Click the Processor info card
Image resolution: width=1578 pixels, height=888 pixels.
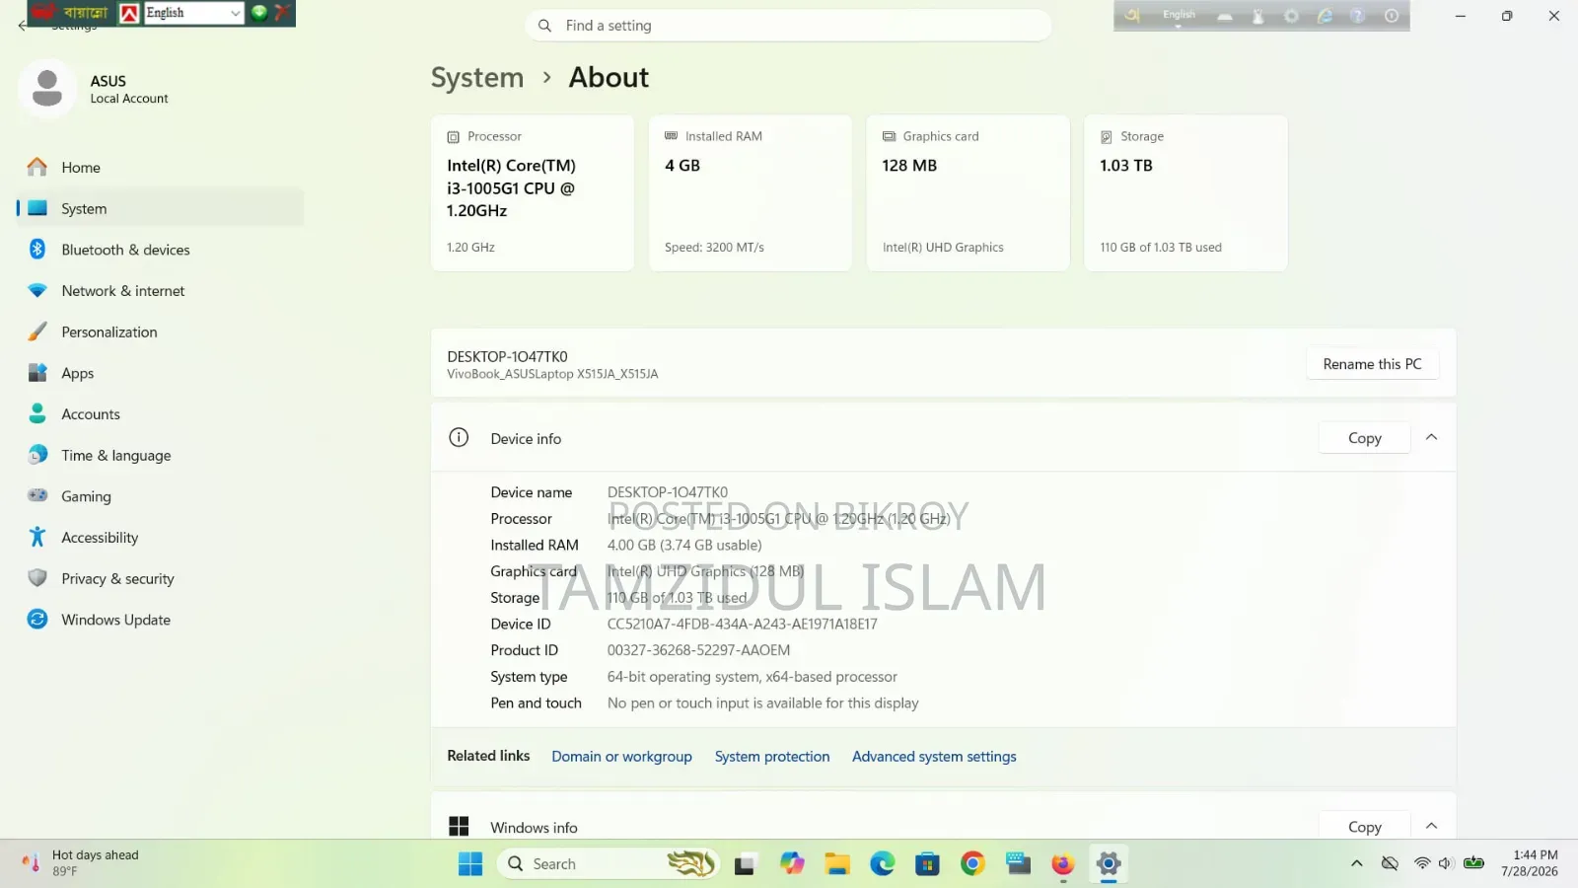(x=533, y=193)
